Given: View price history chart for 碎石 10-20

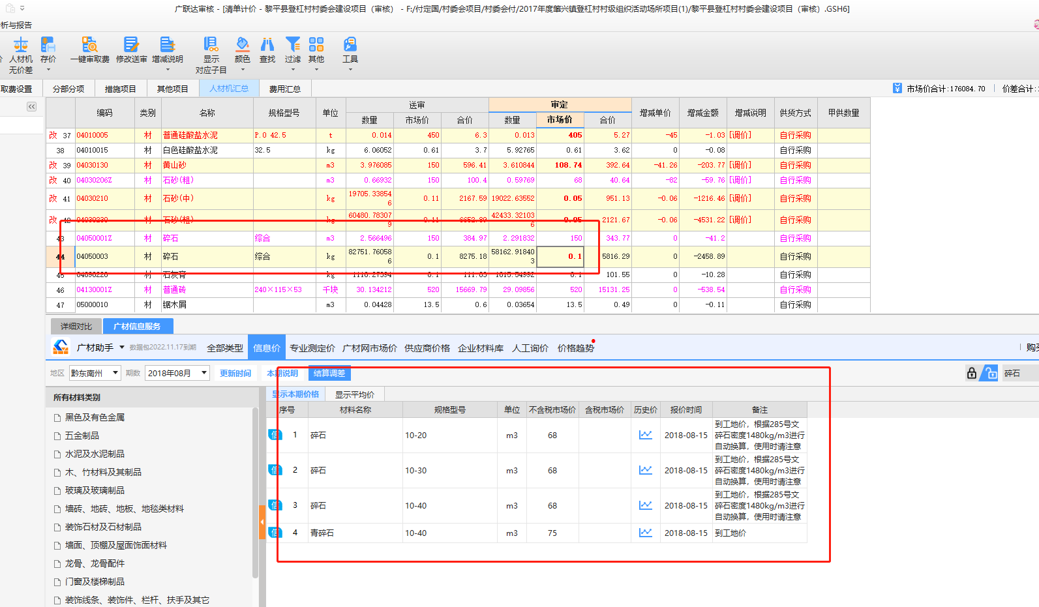Looking at the screenshot, I should 645,435.
